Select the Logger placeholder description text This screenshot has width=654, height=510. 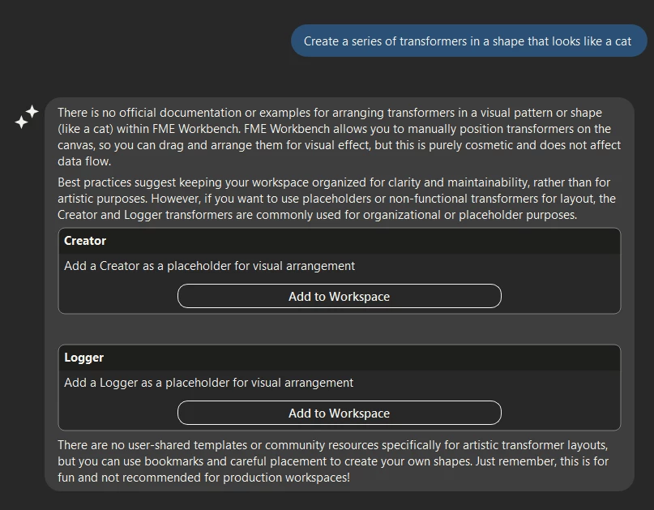point(208,383)
